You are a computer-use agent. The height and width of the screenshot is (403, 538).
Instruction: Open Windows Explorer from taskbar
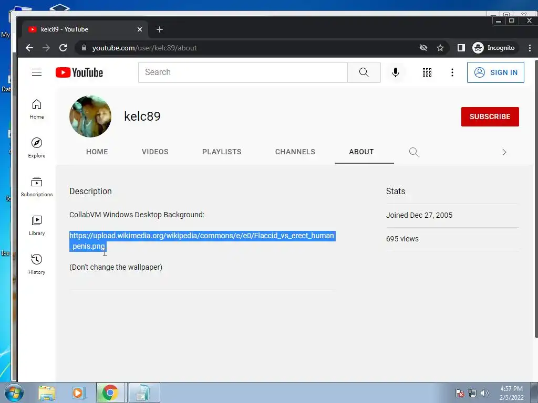point(47,393)
